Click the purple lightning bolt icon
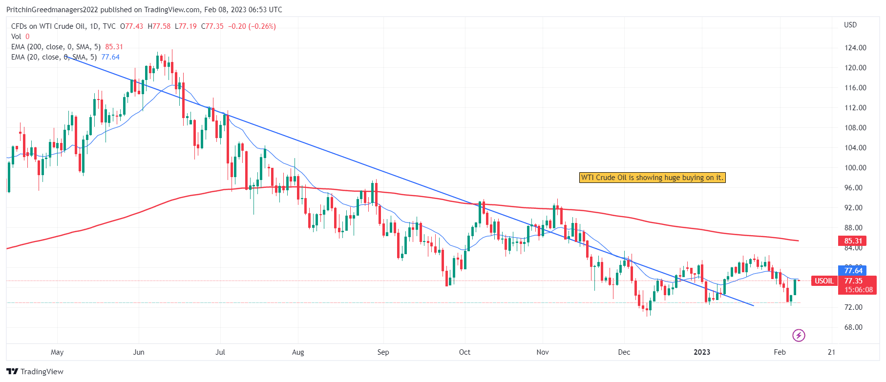The image size is (886, 382). pyautogui.click(x=799, y=335)
